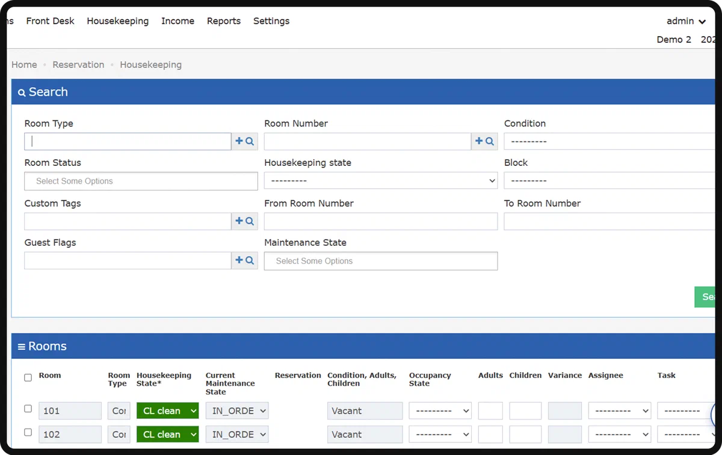The height and width of the screenshot is (455, 722).
Task: Select an Assignee for room 102
Action: (620, 435)
